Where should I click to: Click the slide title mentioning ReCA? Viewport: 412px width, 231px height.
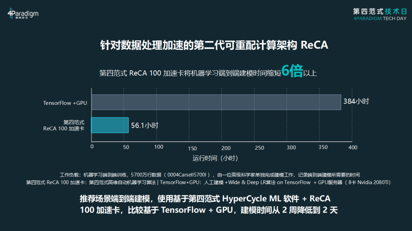214,45
